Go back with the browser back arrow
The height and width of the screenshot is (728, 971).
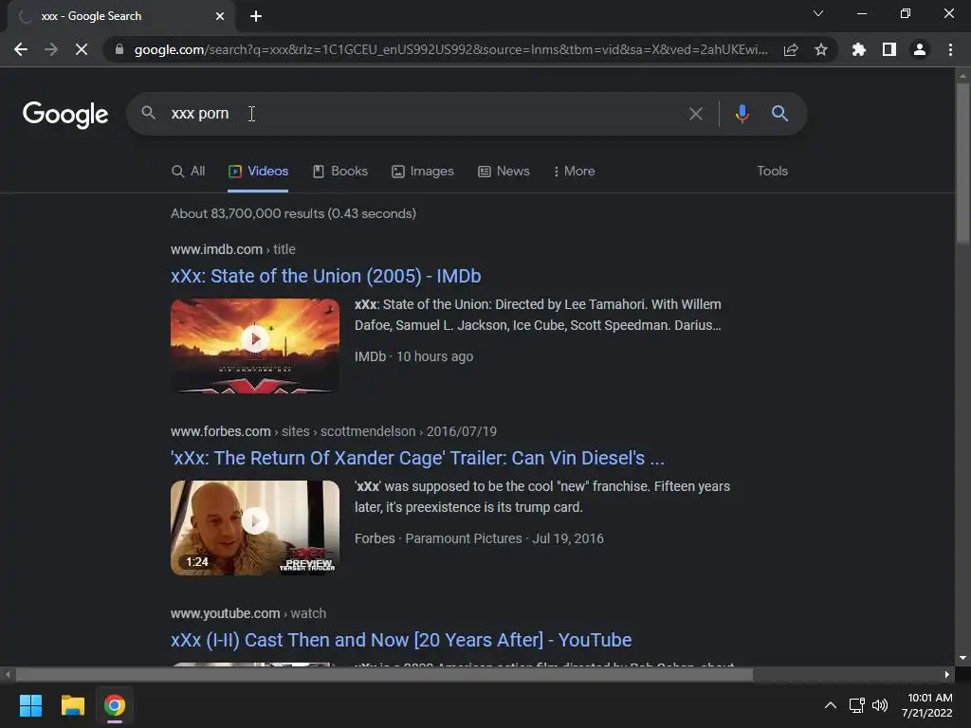pyautogui.click(x=21, y=49)
